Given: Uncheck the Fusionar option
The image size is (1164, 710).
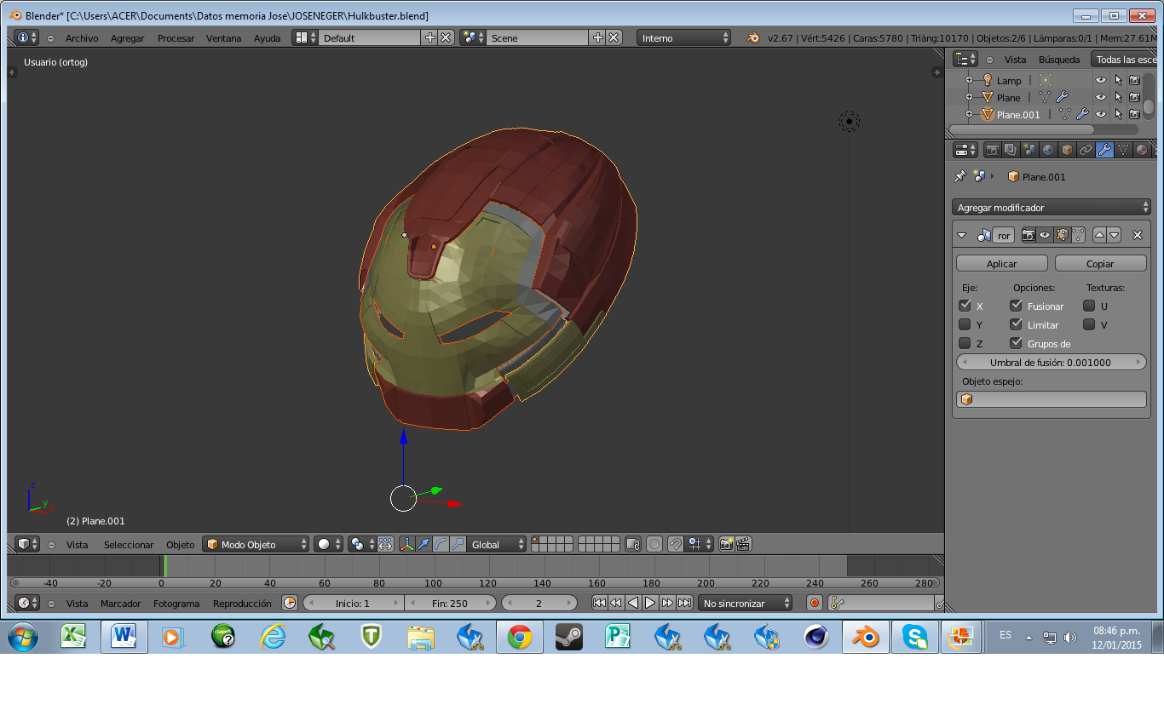Looking at the screenshot, I should click(x=1016, y=306).
